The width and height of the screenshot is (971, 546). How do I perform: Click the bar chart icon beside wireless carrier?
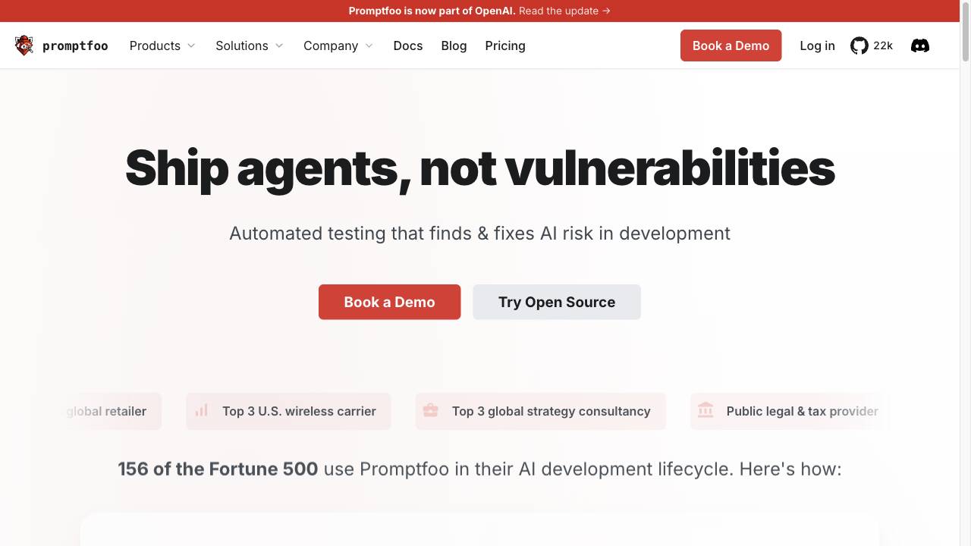[x=201, y=410]
